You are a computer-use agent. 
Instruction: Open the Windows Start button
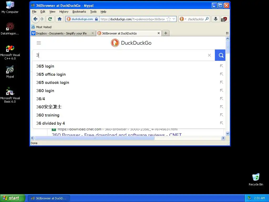[x=13, y=198]
